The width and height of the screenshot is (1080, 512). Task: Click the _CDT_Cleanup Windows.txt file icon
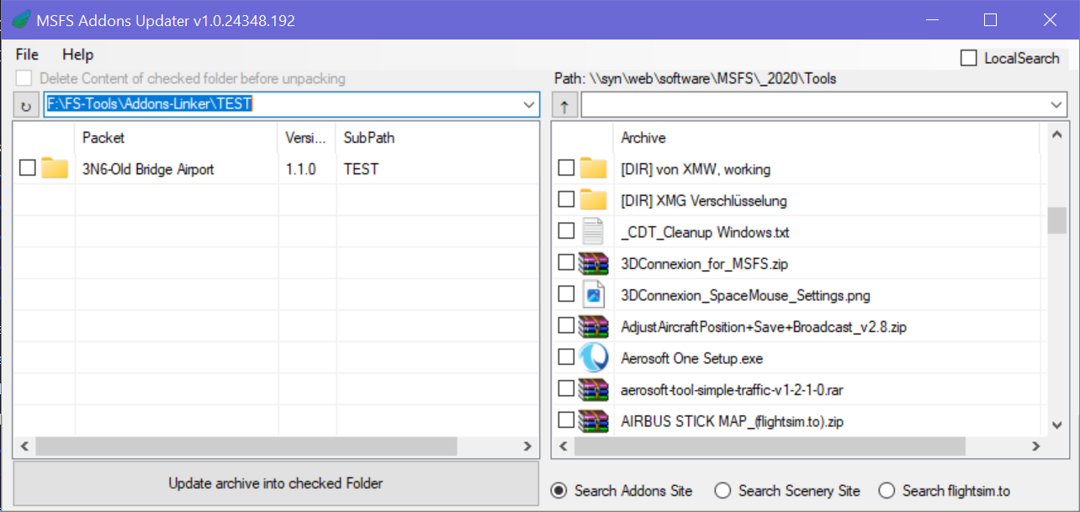pos(593,231)
